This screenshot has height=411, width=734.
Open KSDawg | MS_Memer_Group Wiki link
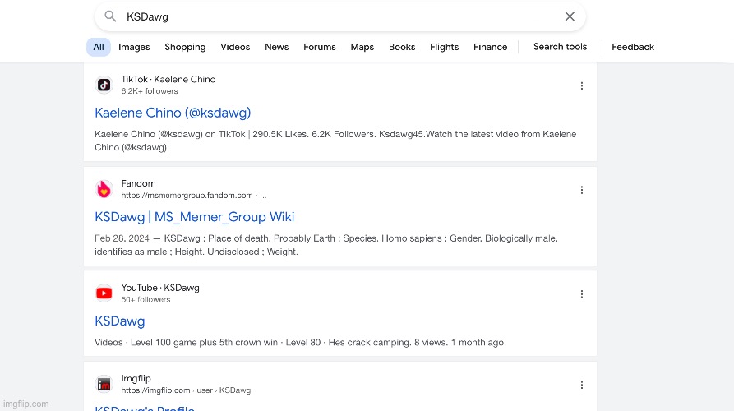[194, 217]
